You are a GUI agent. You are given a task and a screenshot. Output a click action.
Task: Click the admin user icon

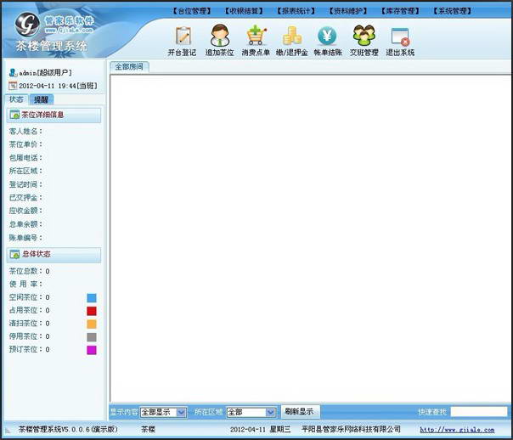pos(13,72)
